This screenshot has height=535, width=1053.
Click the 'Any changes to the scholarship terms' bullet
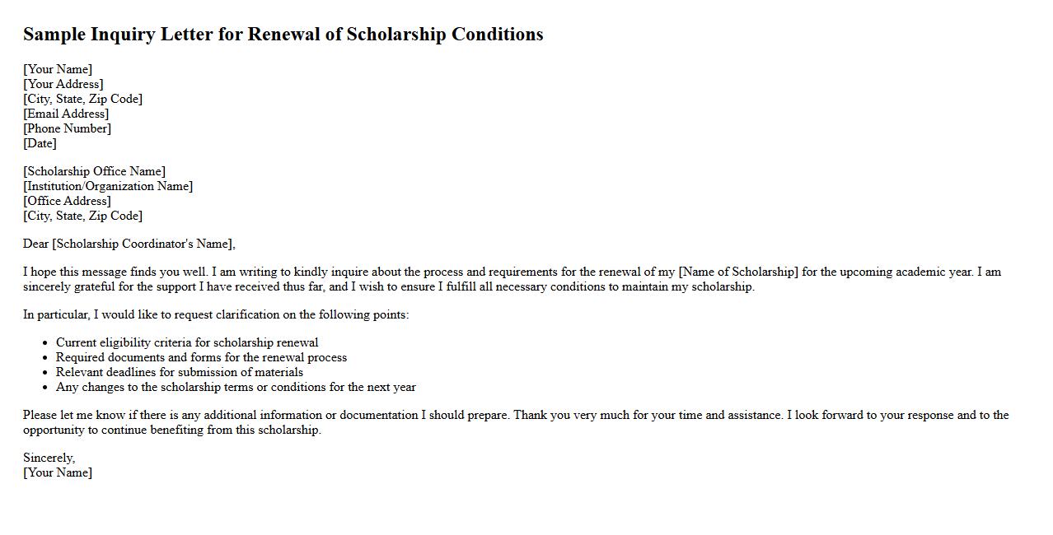point(236,387)
